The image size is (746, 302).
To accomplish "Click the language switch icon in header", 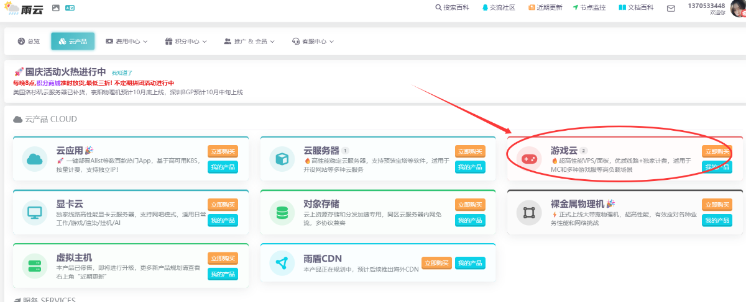I will (70, 8).
